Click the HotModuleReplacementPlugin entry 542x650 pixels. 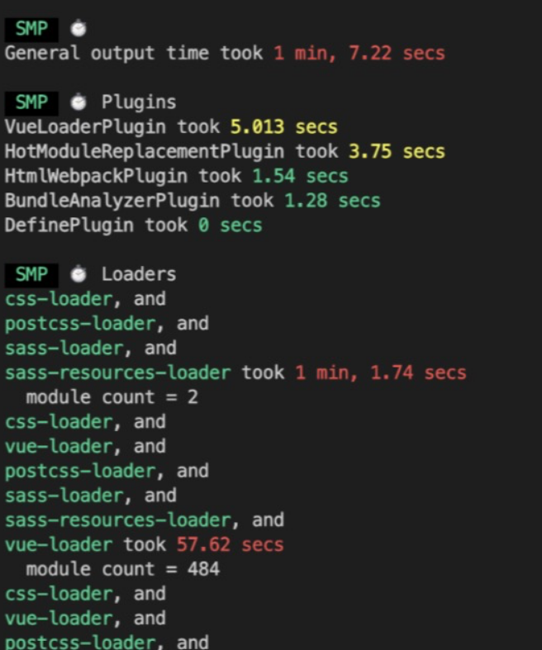coord(143,152)
